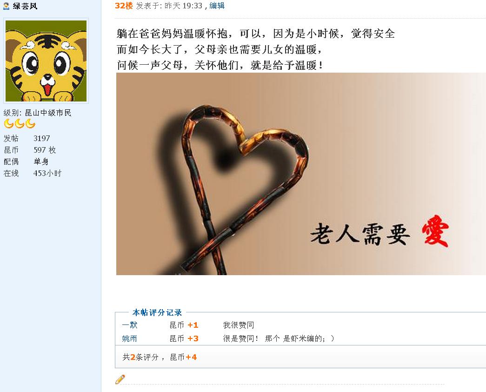Screen dimensions: 486x392
Task: Click the red 爱 character in image
Action: pyautogui.click(x=435, y=230)
